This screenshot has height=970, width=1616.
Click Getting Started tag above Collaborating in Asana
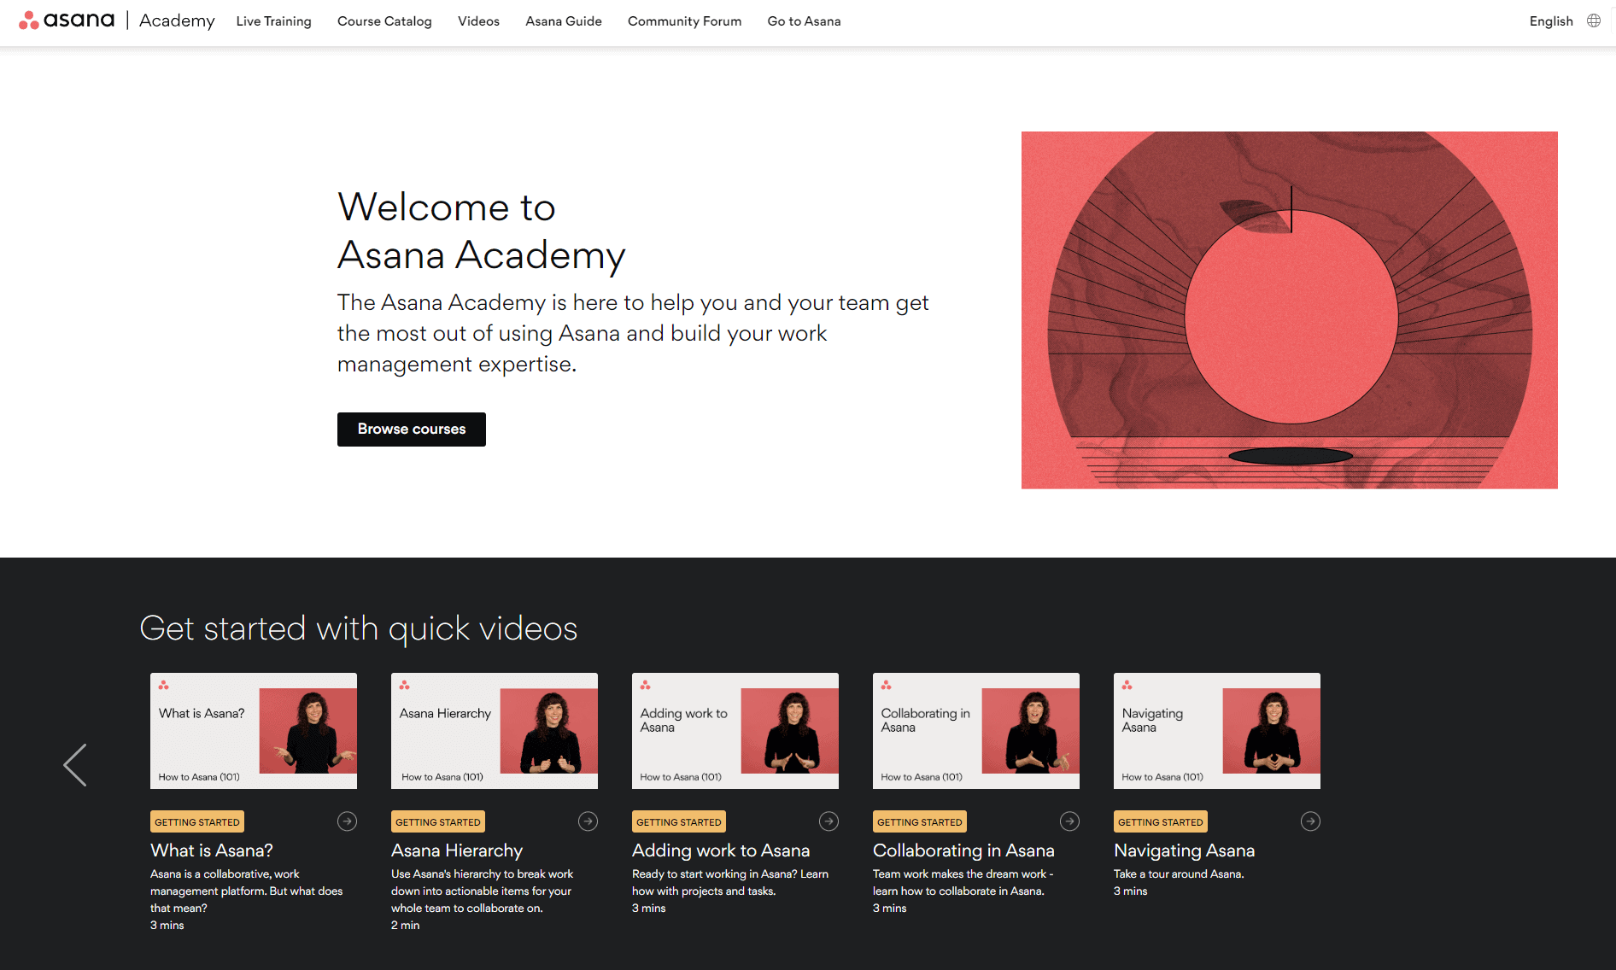click(x=920, y=821)
